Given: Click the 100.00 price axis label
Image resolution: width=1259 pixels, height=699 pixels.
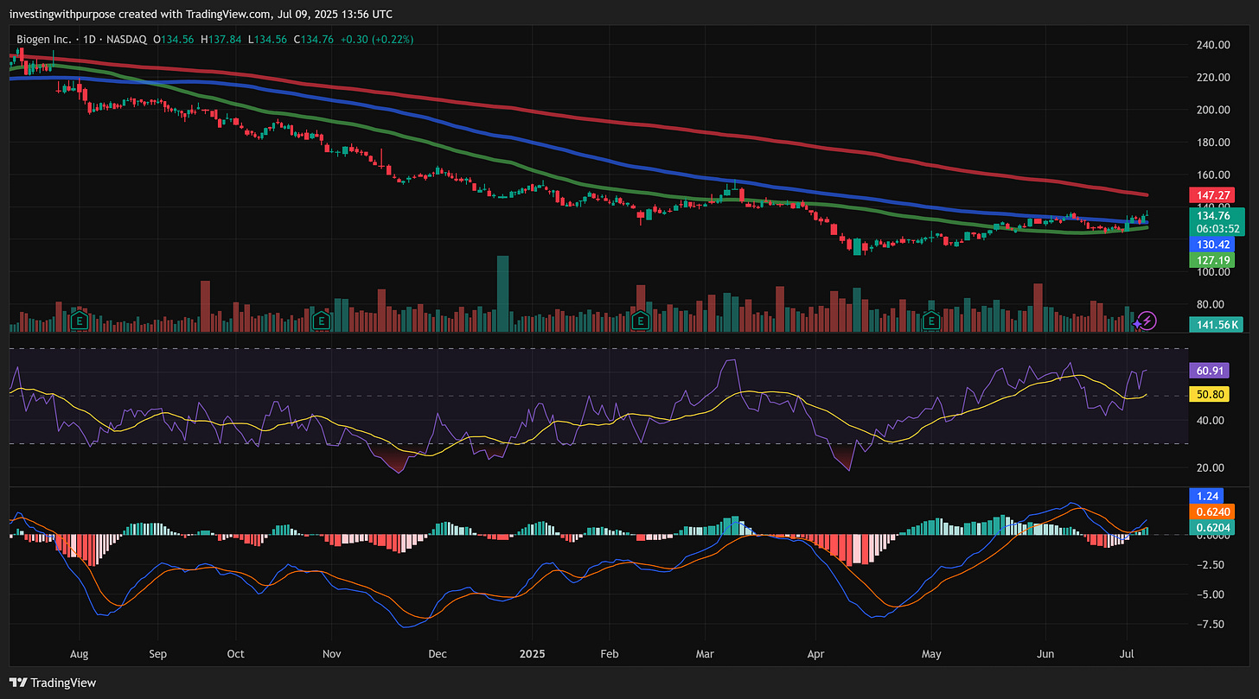Looking at the screenshot, I should pos(1213,271).
